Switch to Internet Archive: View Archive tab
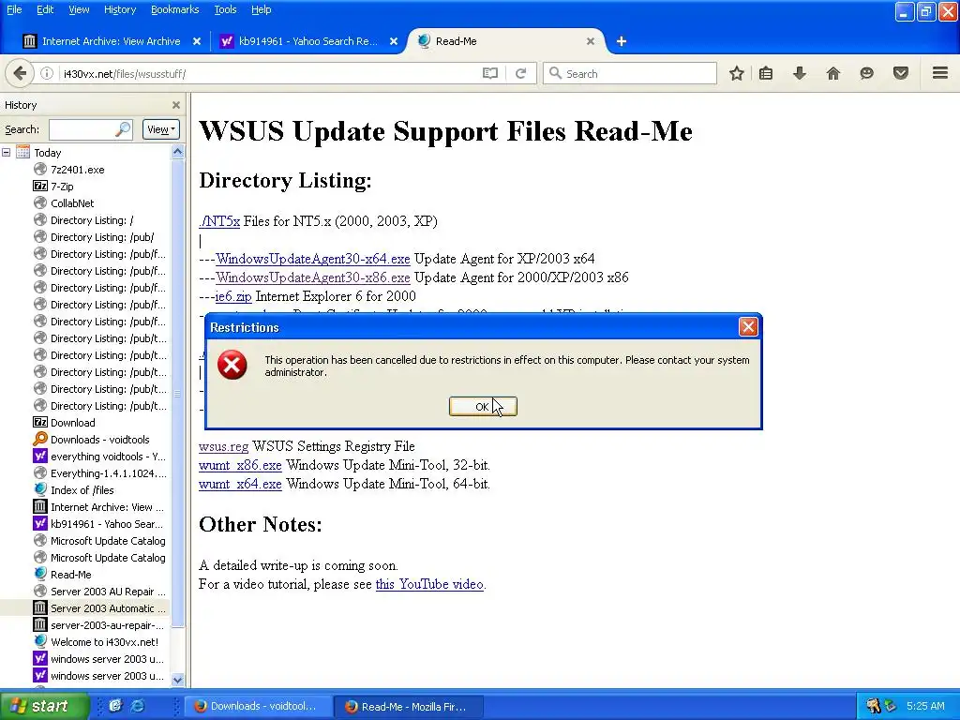 point(112,41)
